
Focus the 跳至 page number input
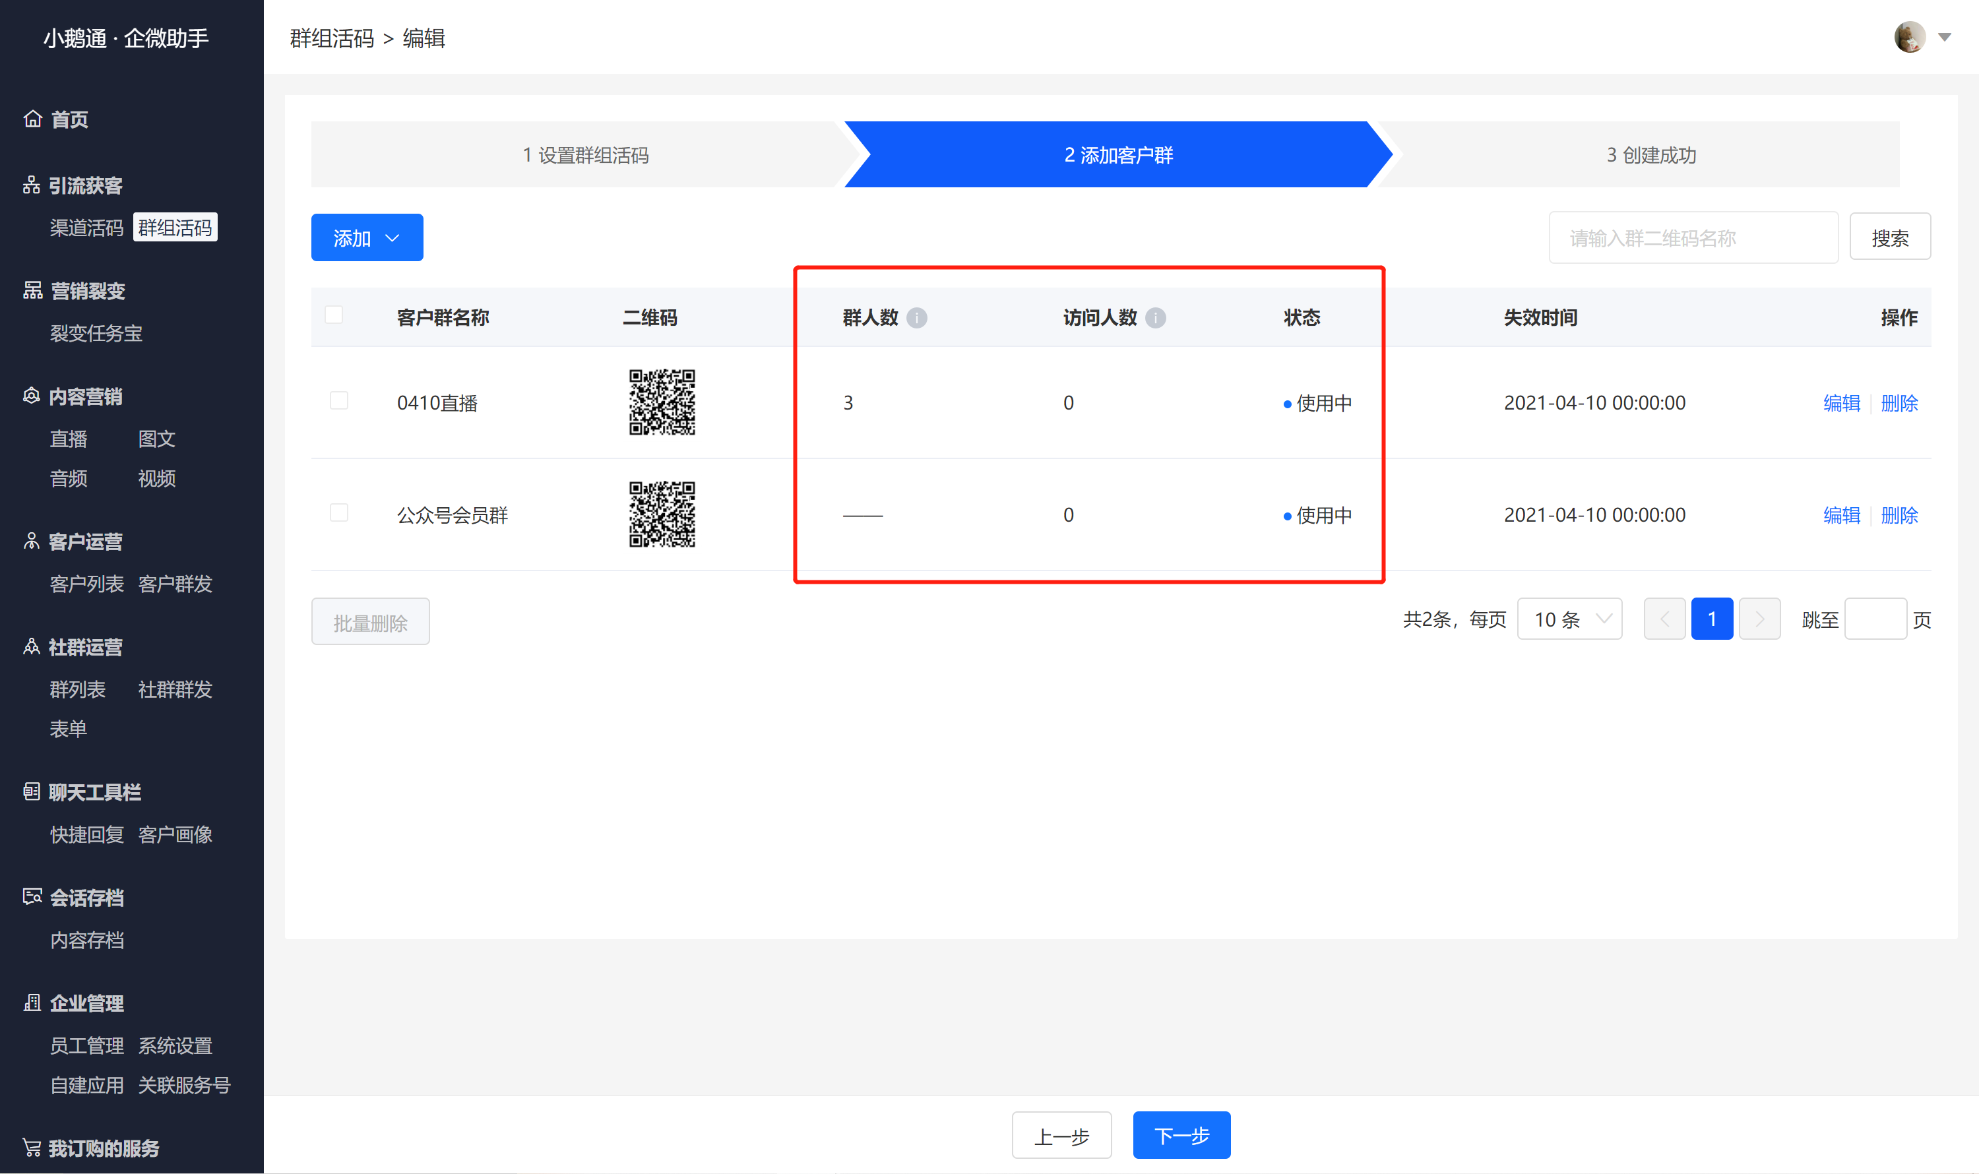point(1875,619)
